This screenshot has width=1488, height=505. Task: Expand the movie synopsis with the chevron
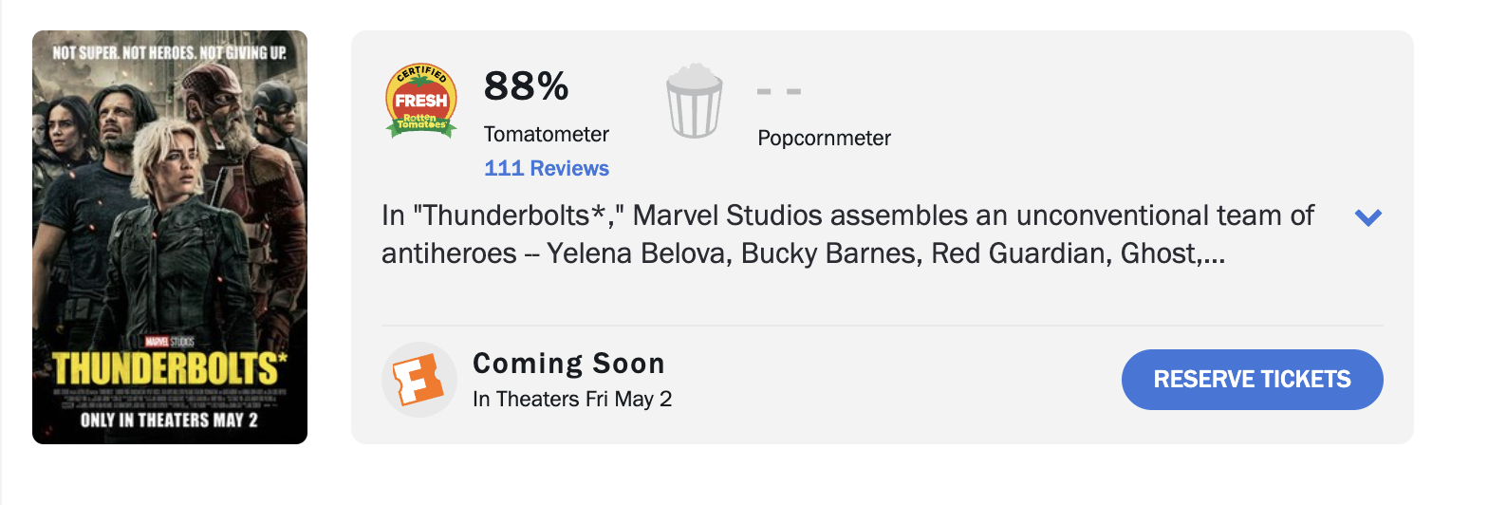coord(1367,217)
